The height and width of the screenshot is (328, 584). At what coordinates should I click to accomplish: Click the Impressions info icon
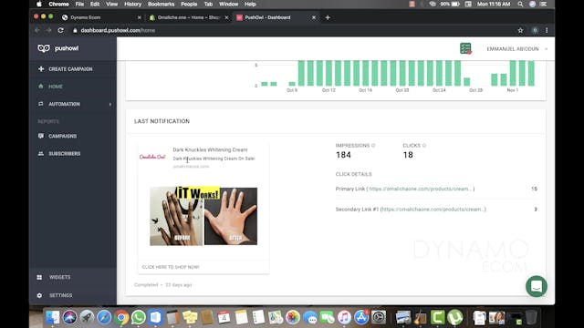coord(373,146)
